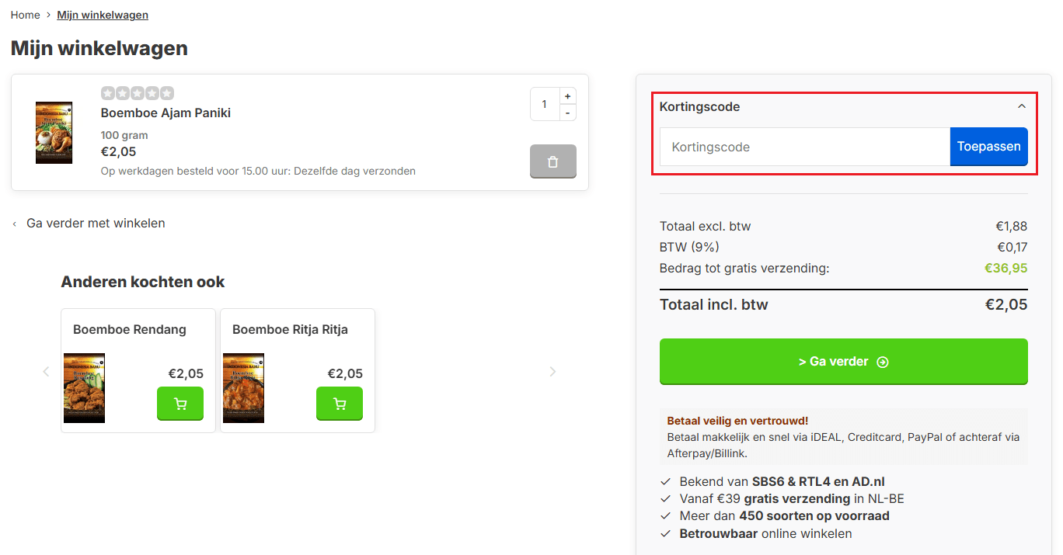Open Boemboe Ajam Paniki product title
The height and width of the screenshot is (555, 1063).
click(x=166, y=113)
